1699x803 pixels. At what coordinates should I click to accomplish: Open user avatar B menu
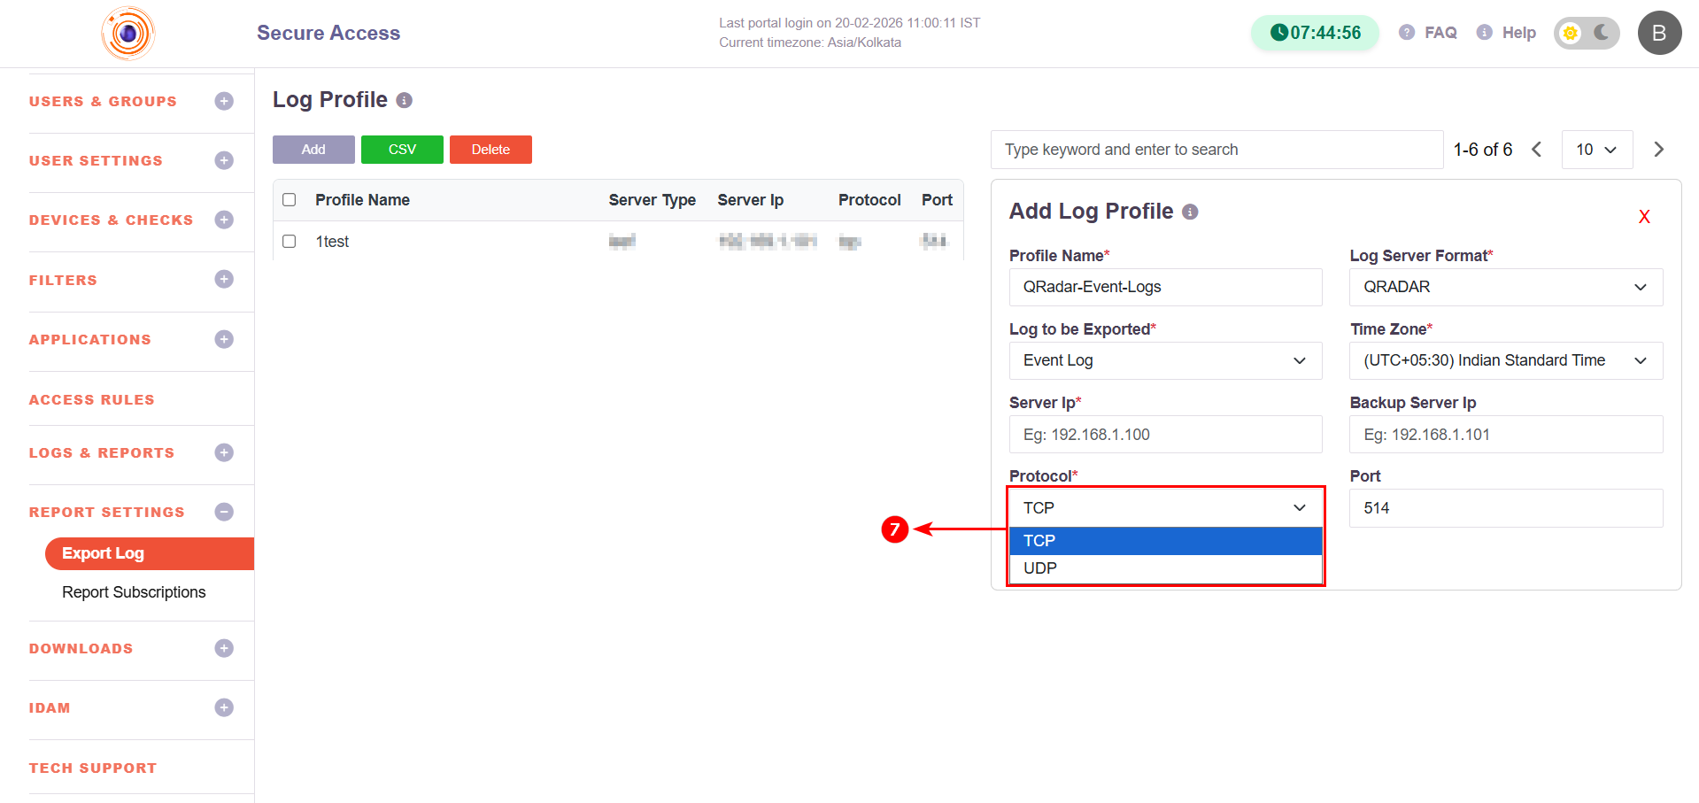click(1658, 33)
